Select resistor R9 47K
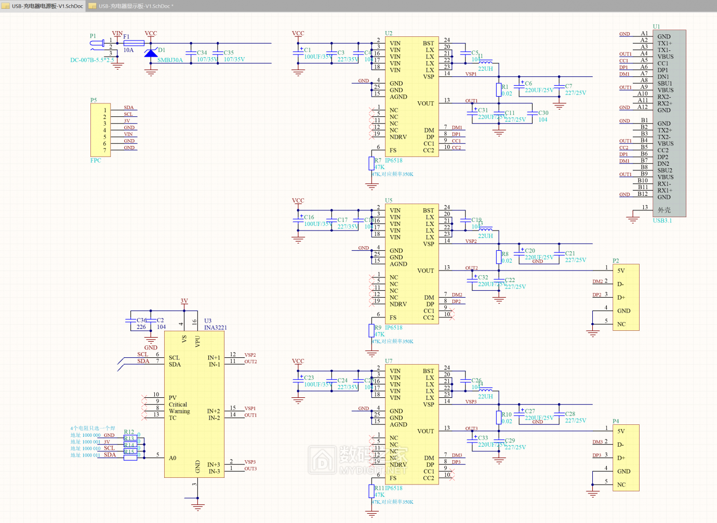This screenshot has width=717, height=523. click(x=371, y=331)
